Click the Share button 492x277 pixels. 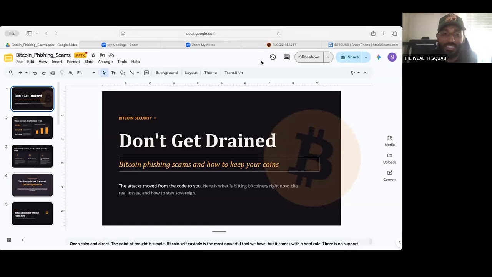pos(349,57)
